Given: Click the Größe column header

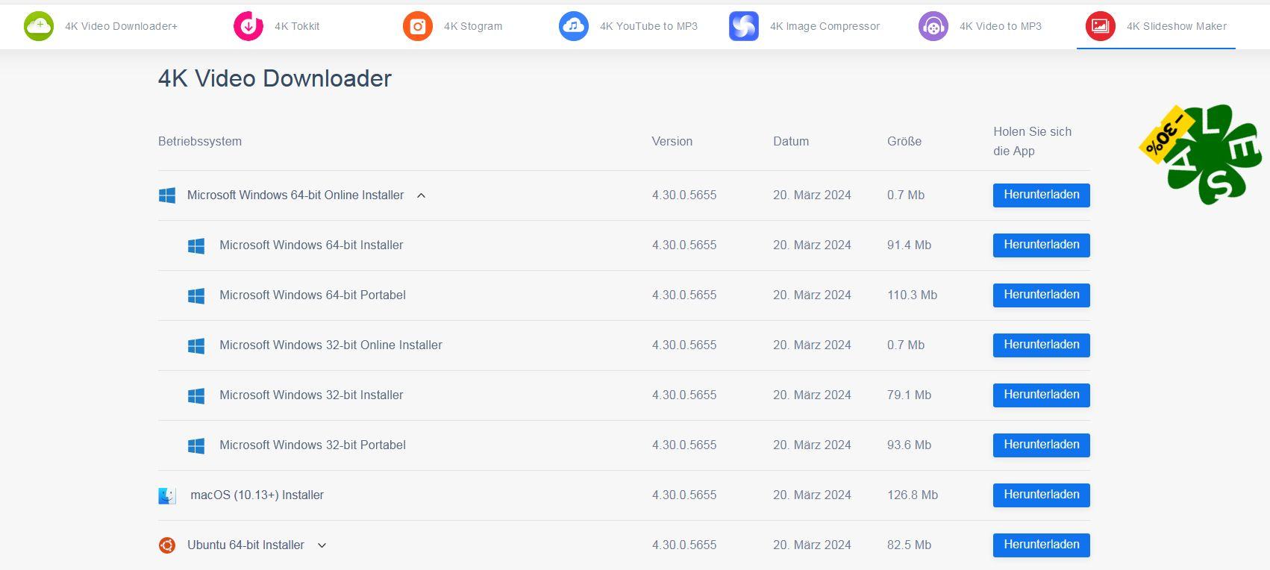Looking at the screenshot, I should 904,142.
